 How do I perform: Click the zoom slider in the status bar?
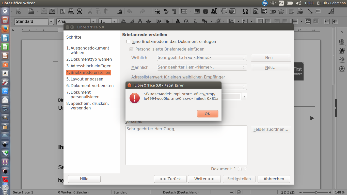pos(316,192)
